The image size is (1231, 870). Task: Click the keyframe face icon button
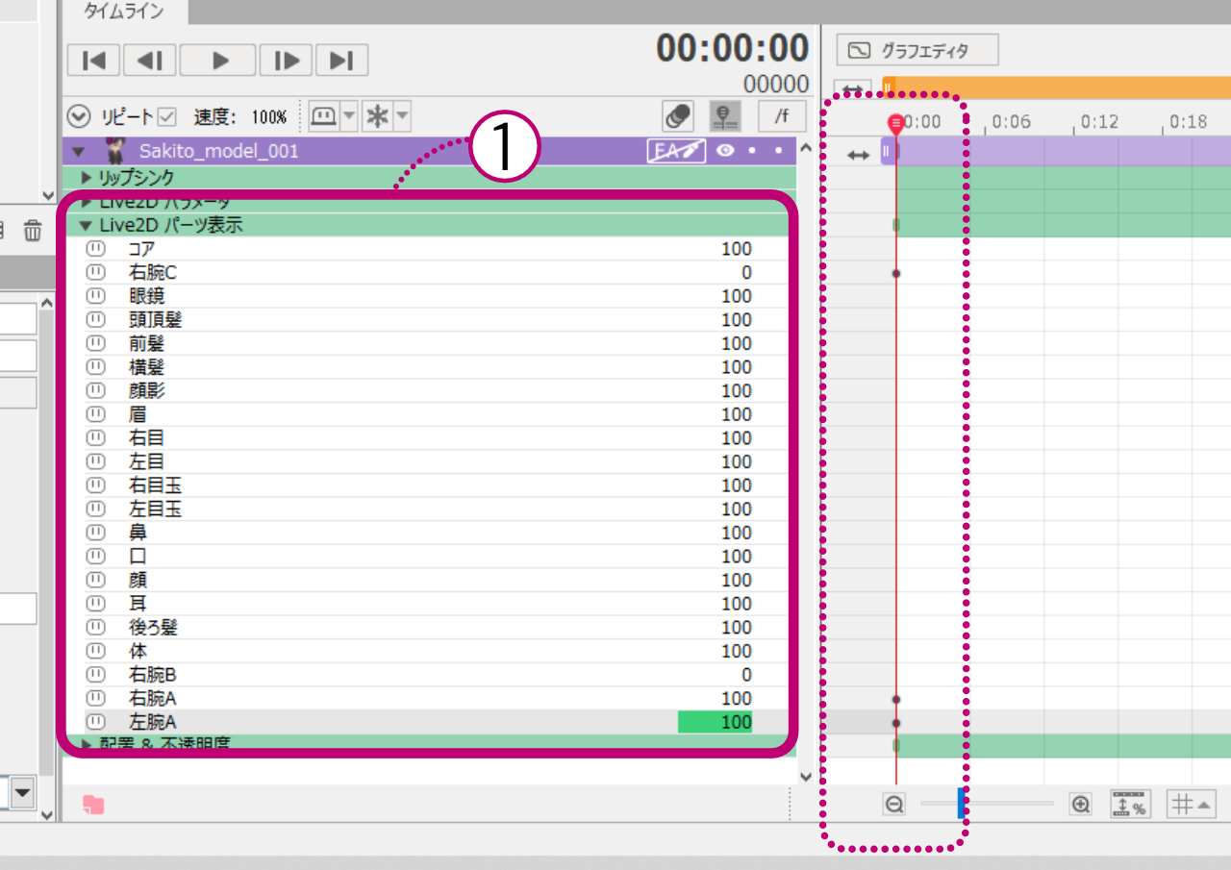323,116
